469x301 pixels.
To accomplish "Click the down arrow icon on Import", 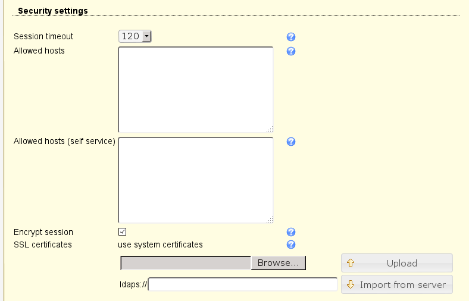I will (x=351, y=284).
